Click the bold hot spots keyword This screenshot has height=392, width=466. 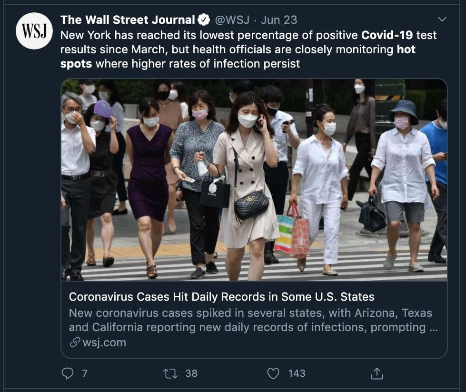(x=406, y=49)
